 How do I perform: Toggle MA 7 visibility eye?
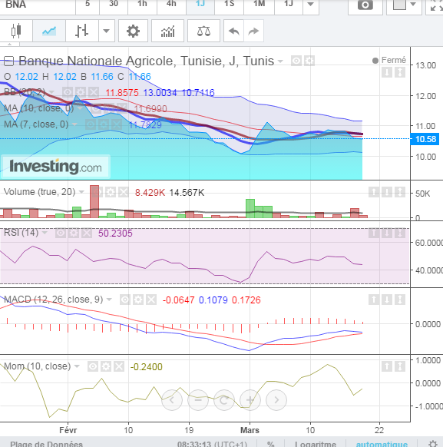pos(91,124)
